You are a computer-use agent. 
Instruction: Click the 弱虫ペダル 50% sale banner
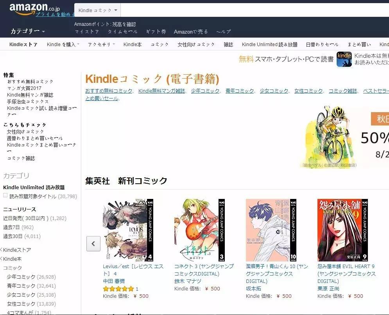pyautogui.click(x=344, y=136)
